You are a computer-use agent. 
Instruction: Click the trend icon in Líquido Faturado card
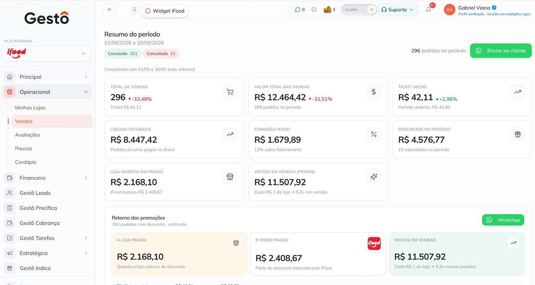(x=230, y=134)
